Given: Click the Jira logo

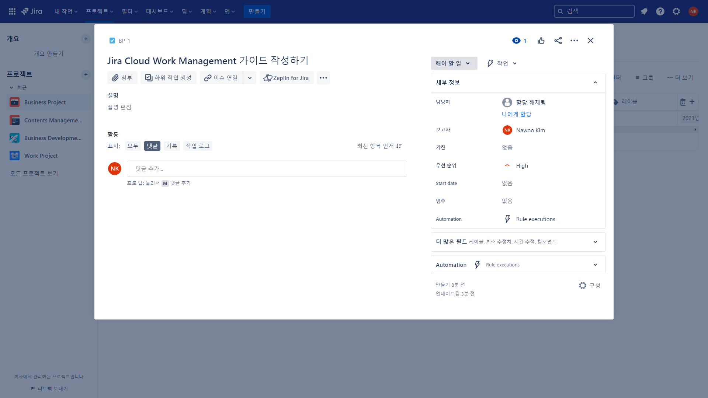Looking at the screenshot, I should coord(32,11).
